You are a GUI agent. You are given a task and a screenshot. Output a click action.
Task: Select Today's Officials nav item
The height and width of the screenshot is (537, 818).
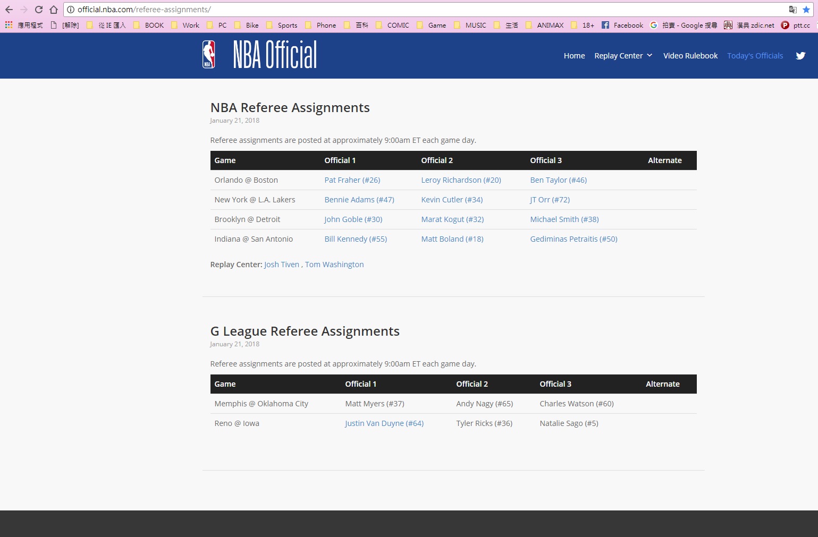pyautogui.click(x=755, y=56)
